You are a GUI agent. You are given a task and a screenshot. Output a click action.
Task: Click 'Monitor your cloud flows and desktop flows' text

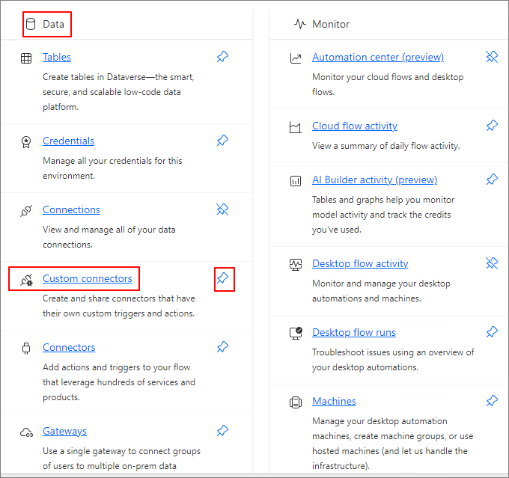388,85
